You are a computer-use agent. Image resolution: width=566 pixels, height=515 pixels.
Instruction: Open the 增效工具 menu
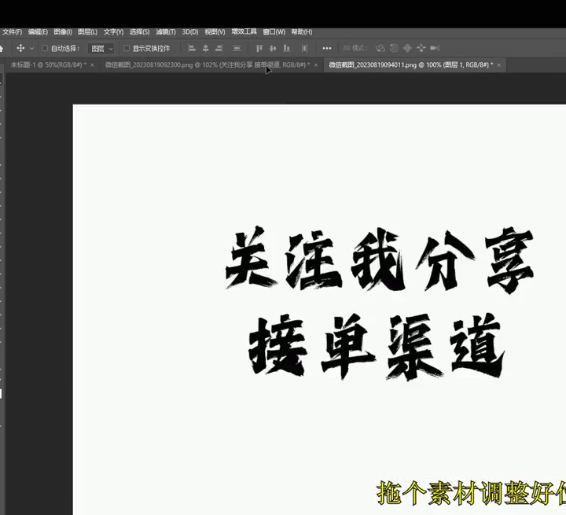tap(244, 31)
